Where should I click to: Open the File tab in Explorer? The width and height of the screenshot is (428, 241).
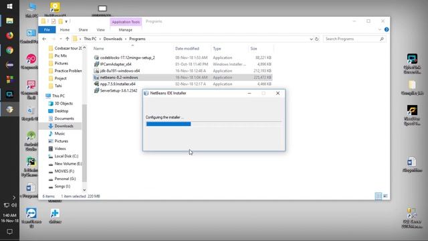47,29
